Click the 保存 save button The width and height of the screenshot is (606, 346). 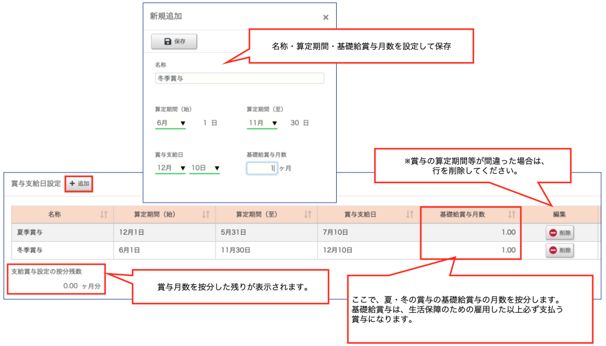[174, 41]
